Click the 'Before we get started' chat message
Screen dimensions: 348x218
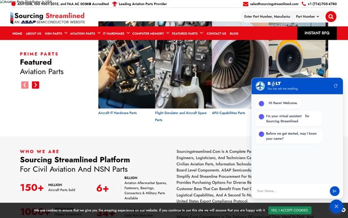coord(289,136)
